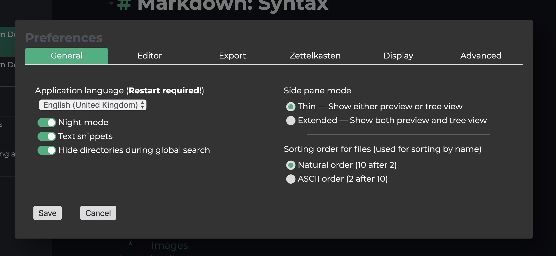Open the application language dropdown
The image size is (556, 256).
pyautogui.click(x=93, y=105)
